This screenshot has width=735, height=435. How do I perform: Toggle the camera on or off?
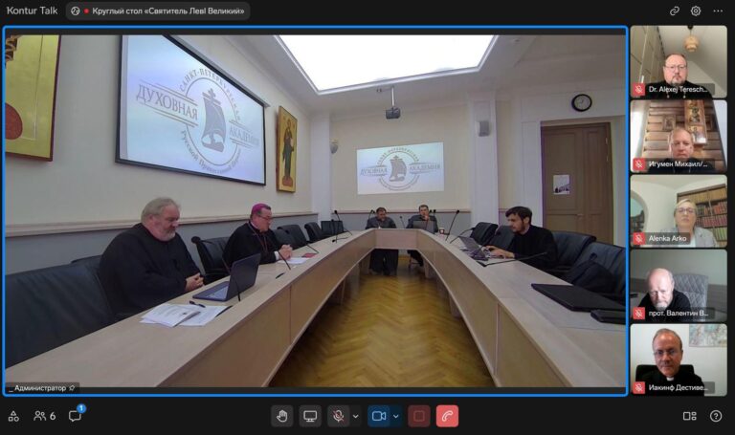point(379,416)
